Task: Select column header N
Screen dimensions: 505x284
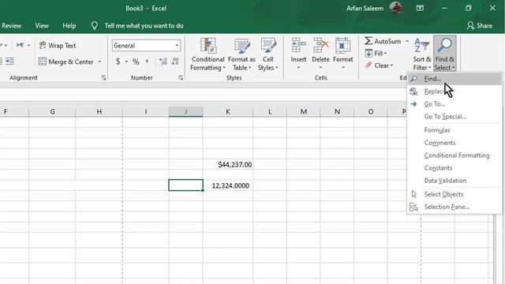Action: [x=337, y=111]
